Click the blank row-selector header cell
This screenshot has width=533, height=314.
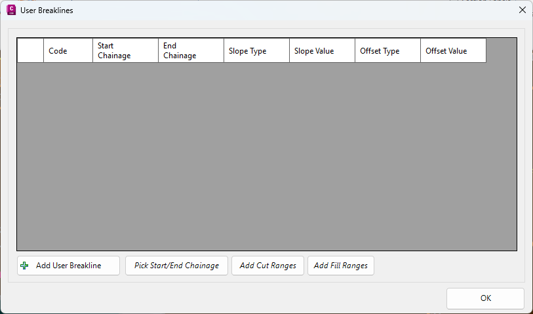30,50
